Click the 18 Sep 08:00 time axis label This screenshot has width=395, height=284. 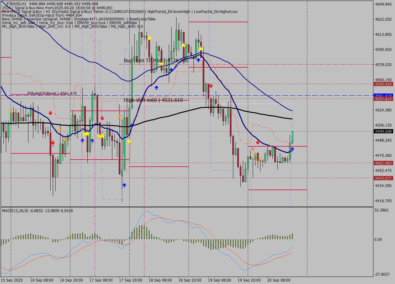click(160, 280)
